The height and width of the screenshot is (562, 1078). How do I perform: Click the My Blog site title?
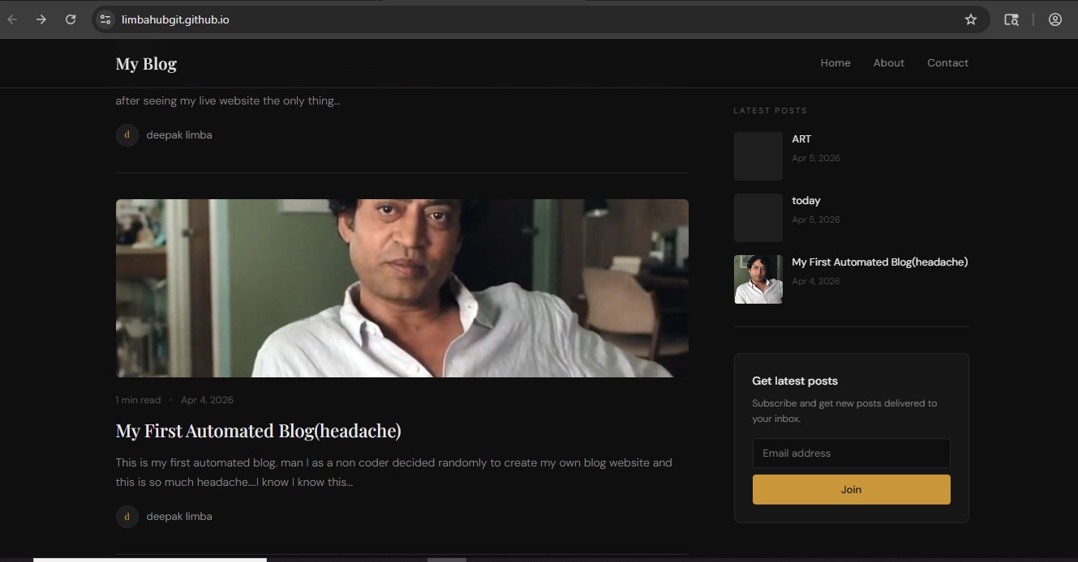tap(146, 64)
